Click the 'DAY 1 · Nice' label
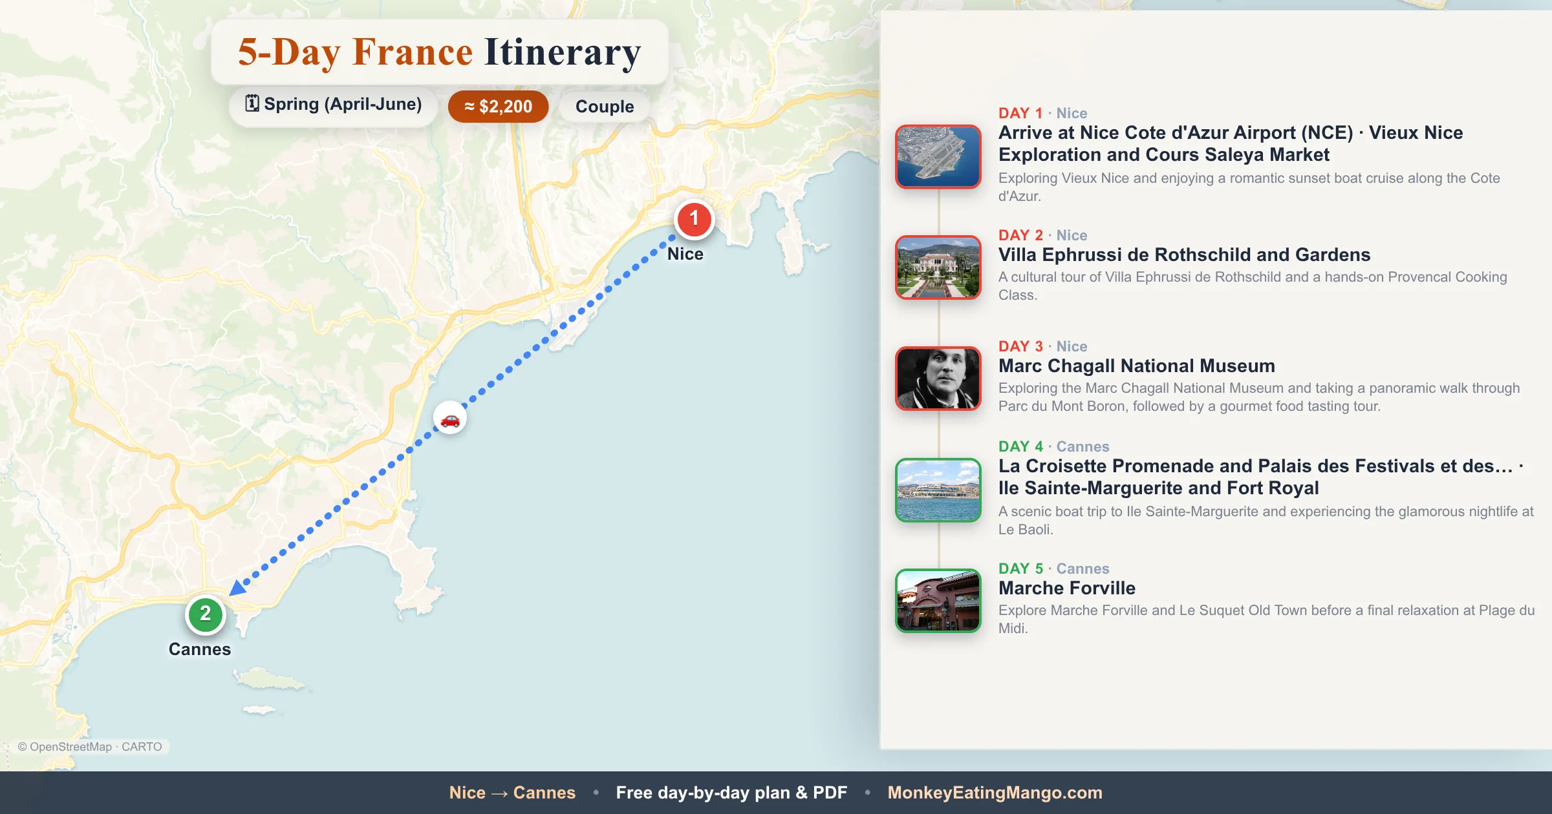Viewport: 1552px width, 814px height. 1042,113
